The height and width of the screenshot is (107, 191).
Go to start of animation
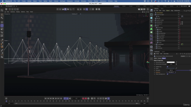45,98
